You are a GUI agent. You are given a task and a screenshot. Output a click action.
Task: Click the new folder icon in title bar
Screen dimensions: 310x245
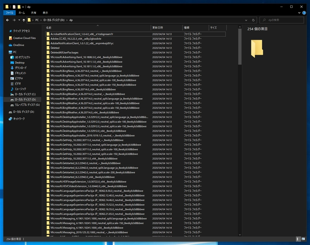(19, 7)
